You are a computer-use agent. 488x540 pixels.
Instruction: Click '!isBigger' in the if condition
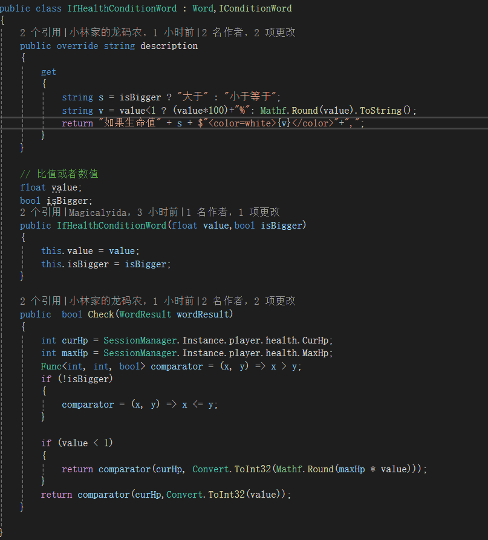(x=85, y=379)
